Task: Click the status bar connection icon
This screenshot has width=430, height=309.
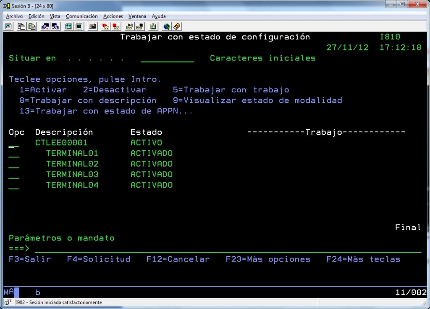Action: [8, 302]
